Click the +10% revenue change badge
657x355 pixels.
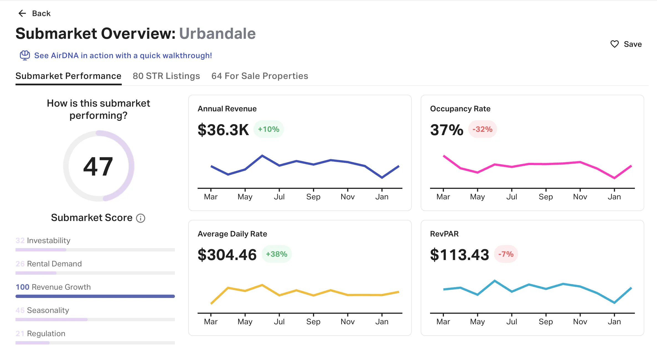(268, 129)
